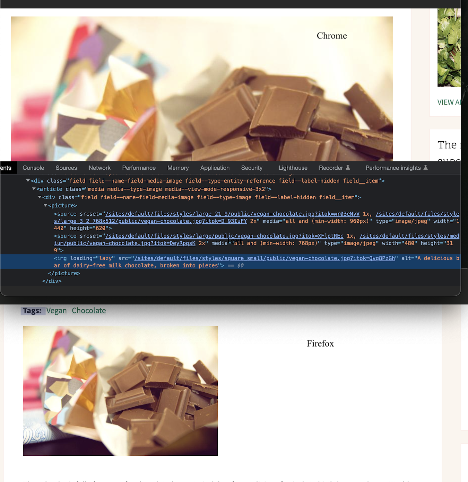
Task: Collapse the picture element in the DOM tree
Action: pos(45,205)
